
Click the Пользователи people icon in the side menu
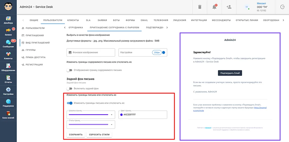coord(23,28)
